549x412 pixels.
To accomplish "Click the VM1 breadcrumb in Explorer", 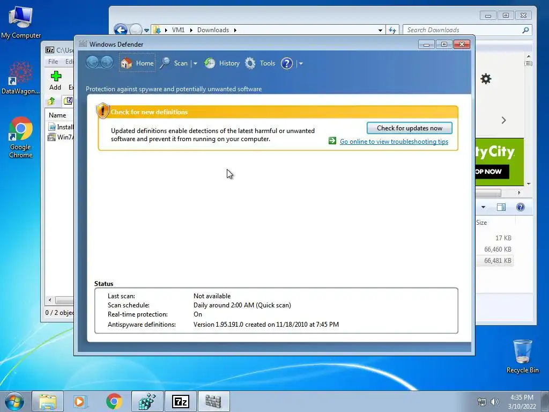I will point(178,30).
